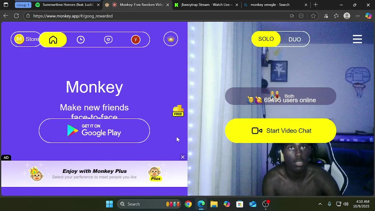Open camera permission icon in address bar
This screenshot has width=375, height=211.
(x=292, y=16)
